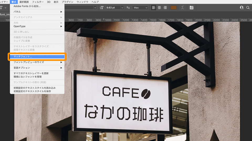The image size is (252, 141).
Task: Open the フィルター menu
Action: [38, 2]
